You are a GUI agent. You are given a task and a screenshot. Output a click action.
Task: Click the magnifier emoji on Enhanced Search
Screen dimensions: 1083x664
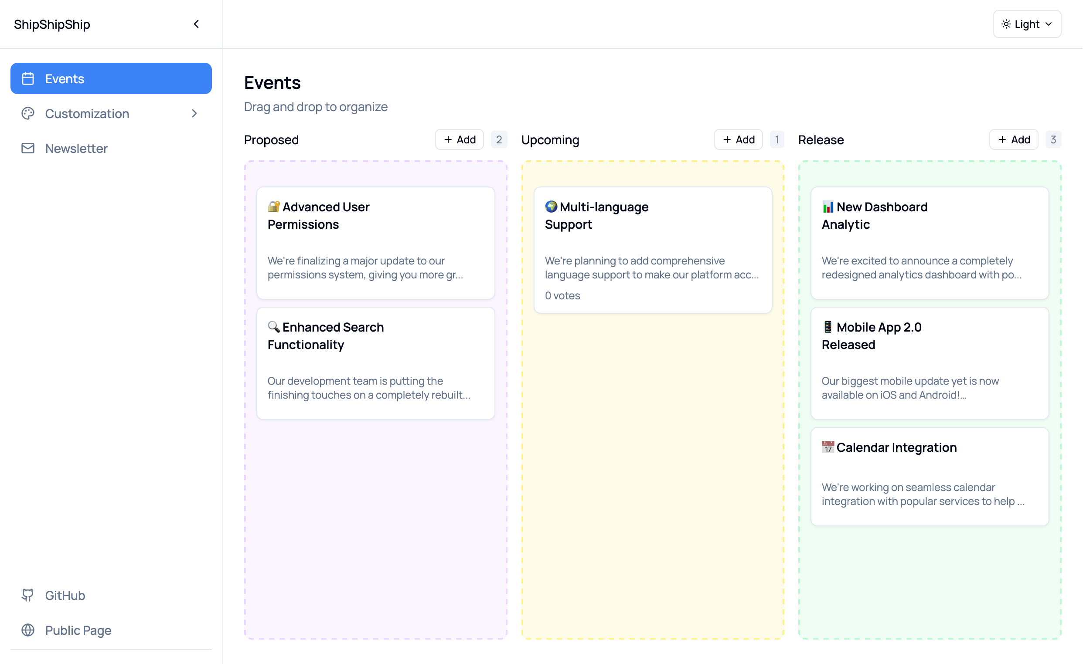click(x=273, y=327)
